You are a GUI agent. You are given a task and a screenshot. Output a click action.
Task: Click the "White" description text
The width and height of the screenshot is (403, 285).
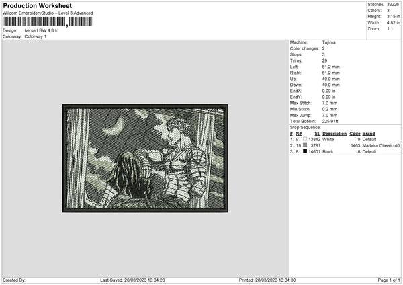328,139
